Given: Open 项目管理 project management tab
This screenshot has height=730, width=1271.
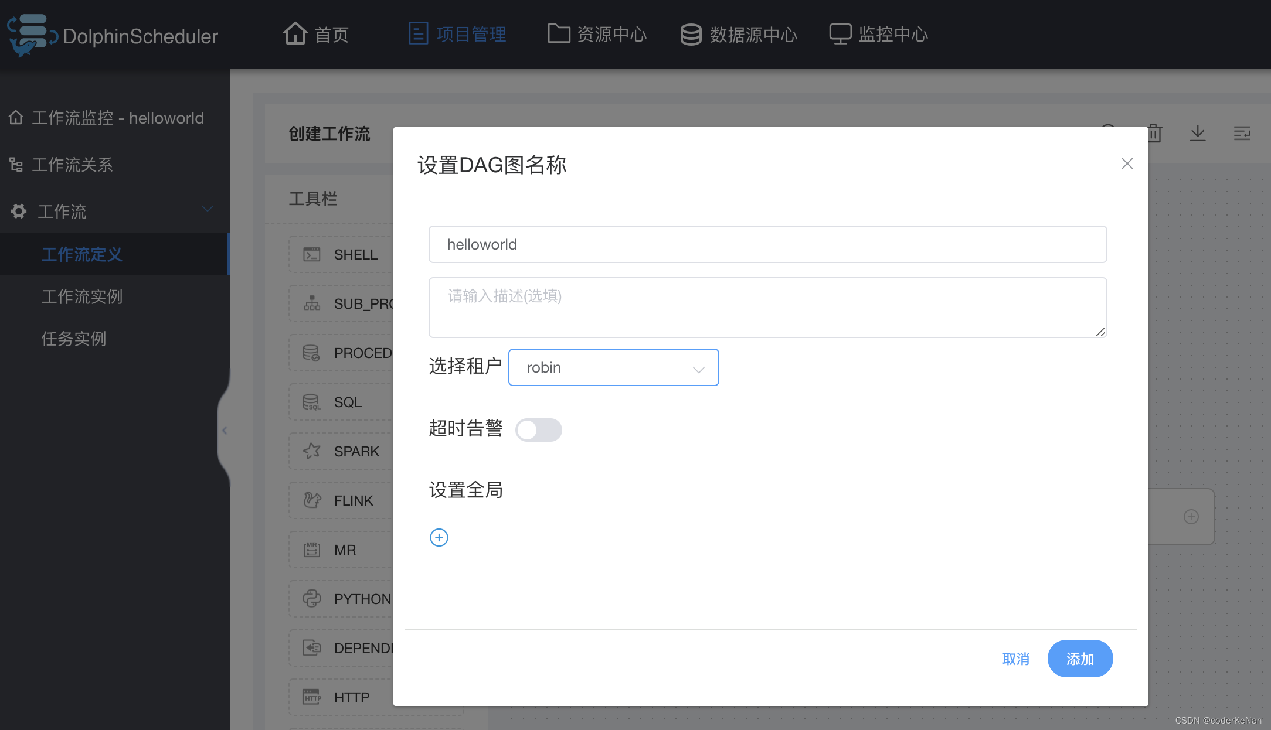Looking at the screenshot, I should 457,34.
